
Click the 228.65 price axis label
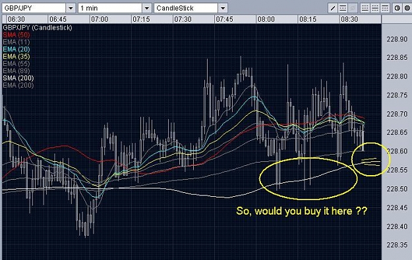coord(397,132)
